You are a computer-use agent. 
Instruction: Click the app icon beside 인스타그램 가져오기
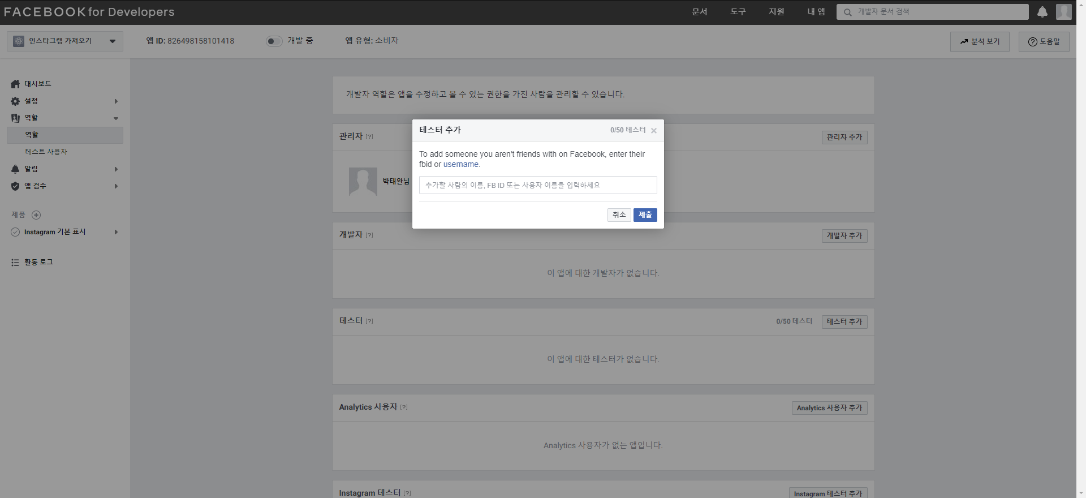click(19, 41)
